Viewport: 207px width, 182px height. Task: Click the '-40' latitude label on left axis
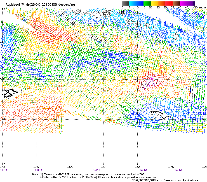coord(3,9)
